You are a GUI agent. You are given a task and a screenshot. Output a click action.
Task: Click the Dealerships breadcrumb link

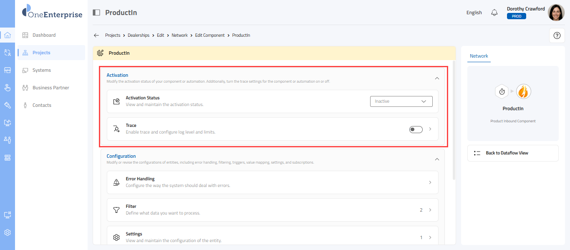coord(139,35)
